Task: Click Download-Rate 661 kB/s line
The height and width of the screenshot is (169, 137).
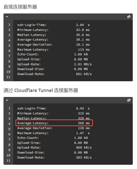Action: coord(55,74)
